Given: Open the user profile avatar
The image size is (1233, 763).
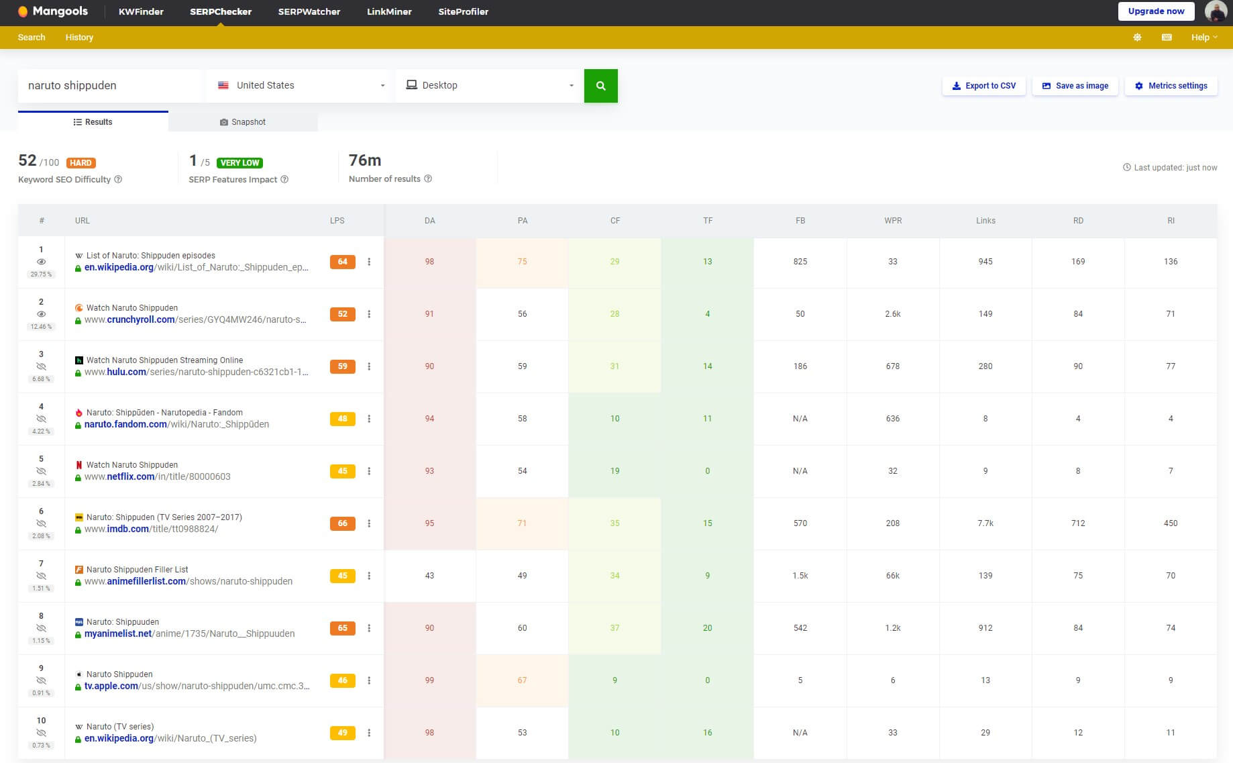Looking at the screenshot, I should pyautogui.click(x=1216, y=11).
